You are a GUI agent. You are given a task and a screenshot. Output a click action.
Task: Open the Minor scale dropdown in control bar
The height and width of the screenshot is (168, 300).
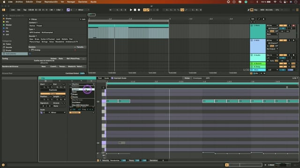click(x=83, y=10)
